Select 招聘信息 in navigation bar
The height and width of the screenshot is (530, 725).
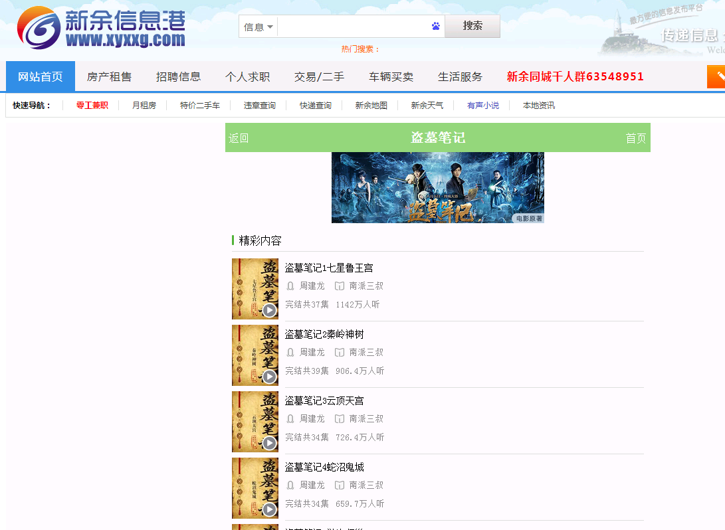pos(178,76)
